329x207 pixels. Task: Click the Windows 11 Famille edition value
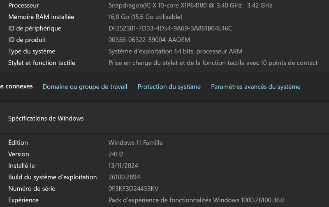(135, 142)
